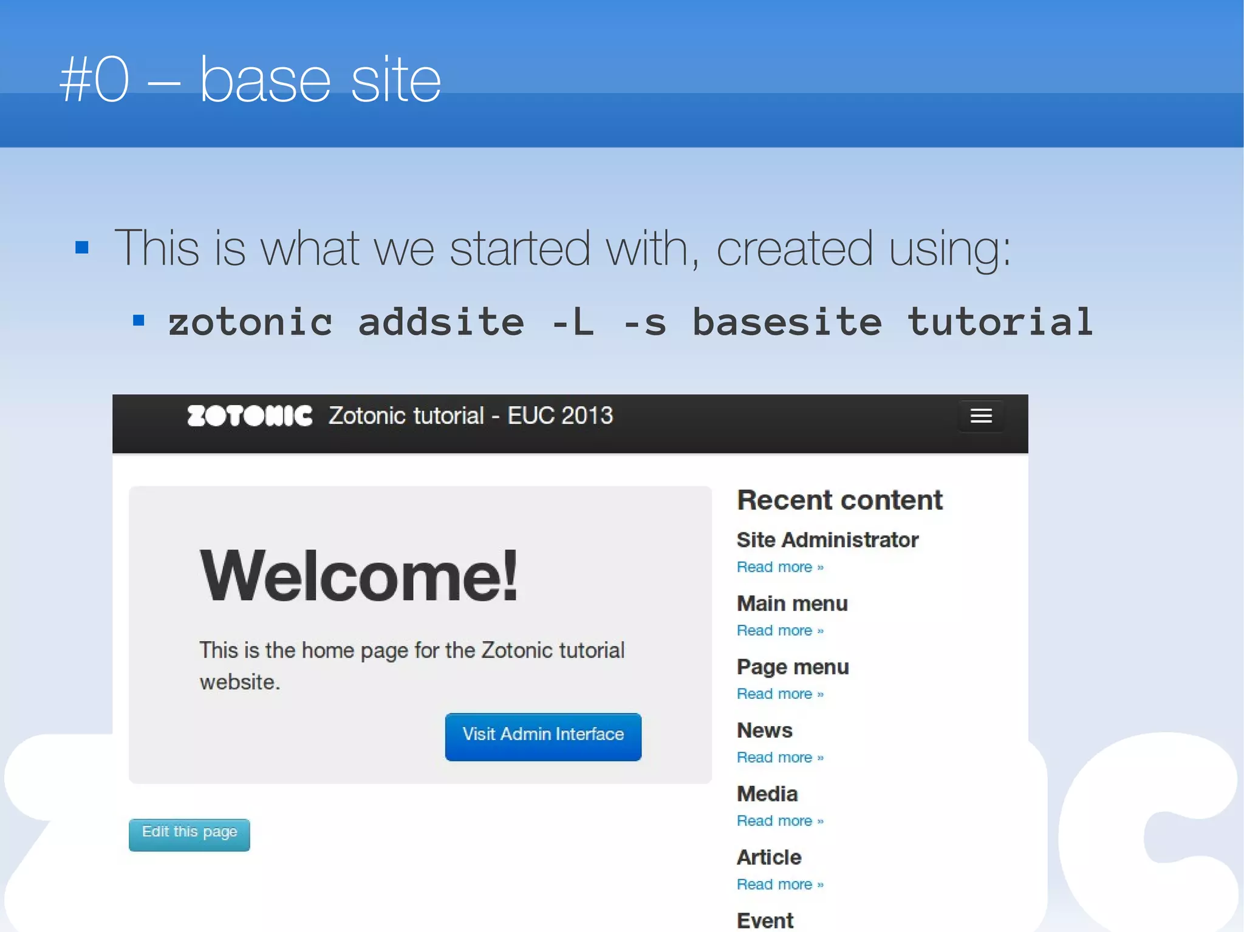
Task: Select the zotonic addsite command text
Action: tap(631, 322)
